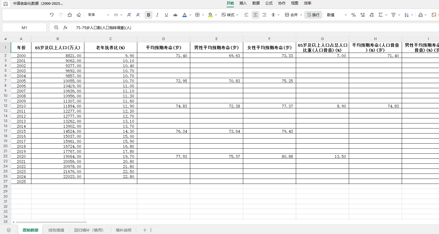Image resolution: width=439 pixels, height=234 pixels.
Task: Apply percent format
Action: 354,15
